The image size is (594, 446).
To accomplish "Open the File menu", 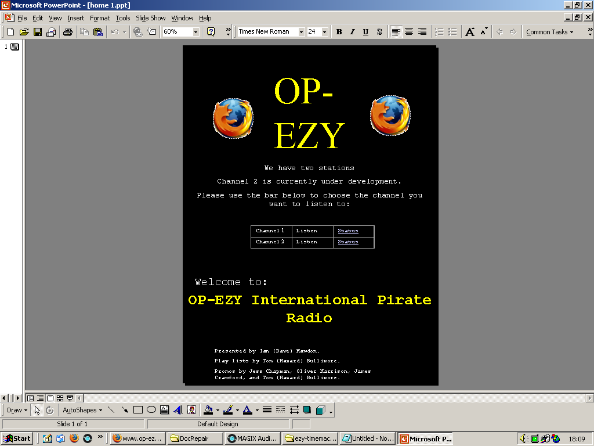I will (22, 18).
